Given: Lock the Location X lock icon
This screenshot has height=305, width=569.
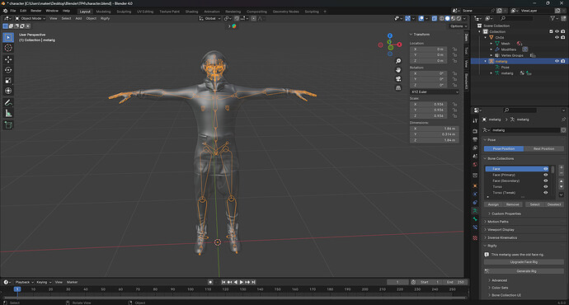Looking at the screenshot, I should [454, 49].
